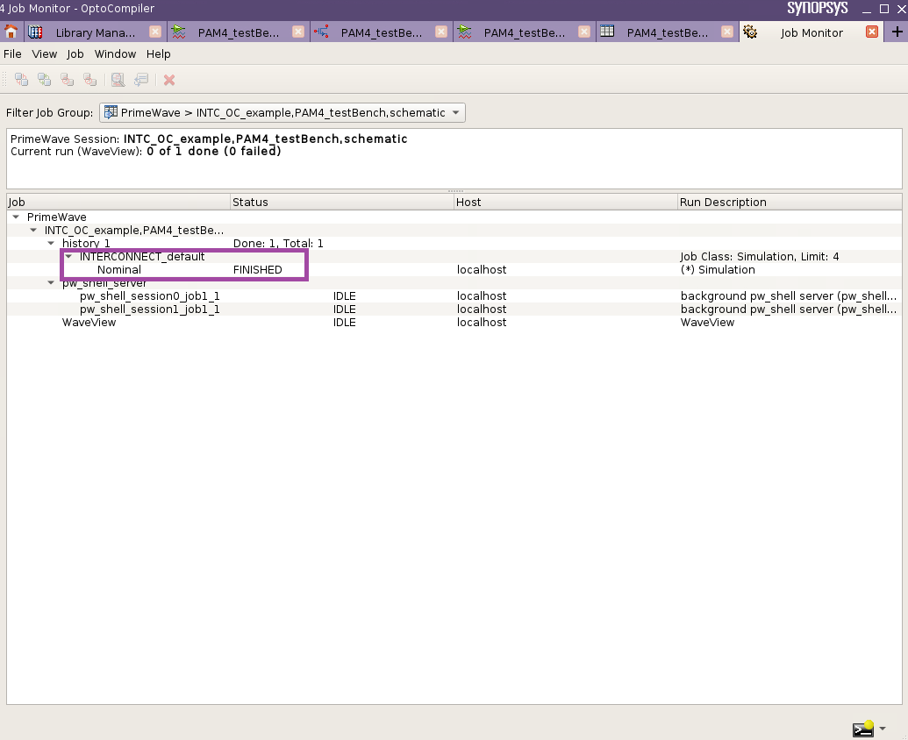This screenshot has height=740, width=908.
Task: Open the console icon in status bar
Action: (x=863, y=729)
